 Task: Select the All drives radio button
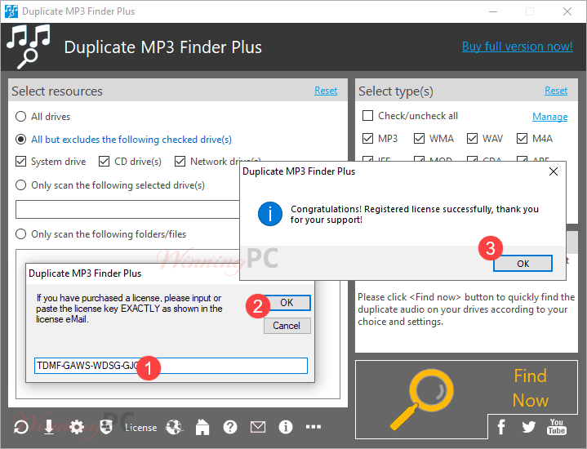pyautogui.click(x=21, y=117)
